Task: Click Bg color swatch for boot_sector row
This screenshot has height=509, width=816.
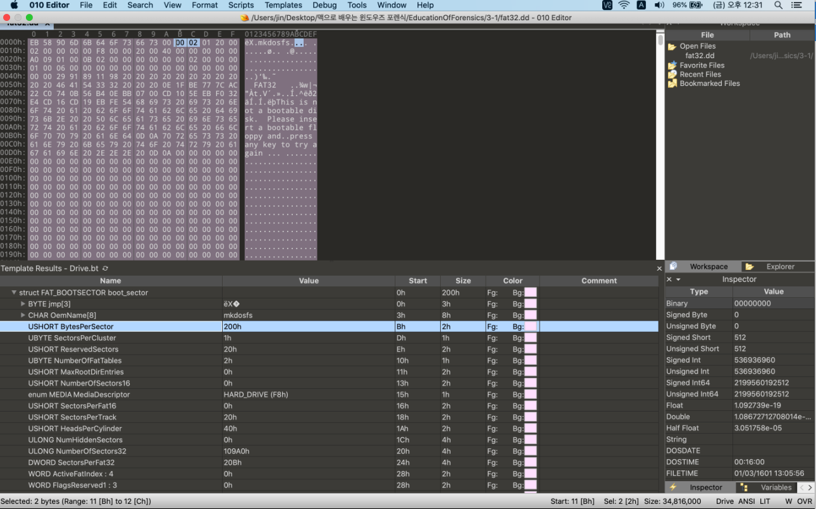Action: pyautogui.click(x=530, y=293)
